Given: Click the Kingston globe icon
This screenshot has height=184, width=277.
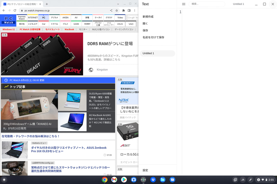Looking at the screenshot, I should (x=91, y=70).
